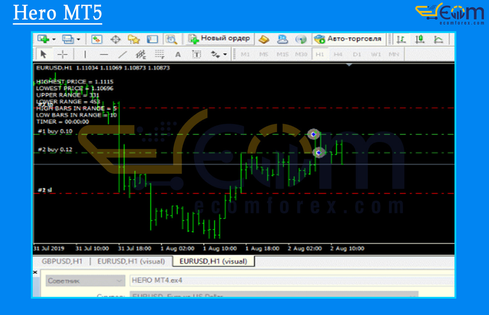This screenshot has width=489, height=315.
Task: Switch chart to candlestick mode
Action: [420, 39]
